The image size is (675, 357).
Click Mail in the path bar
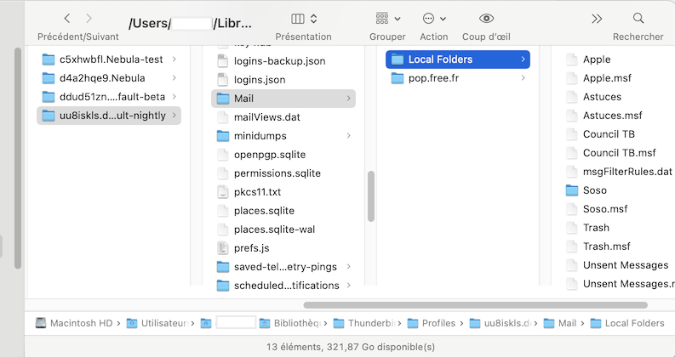pos(560,323)
